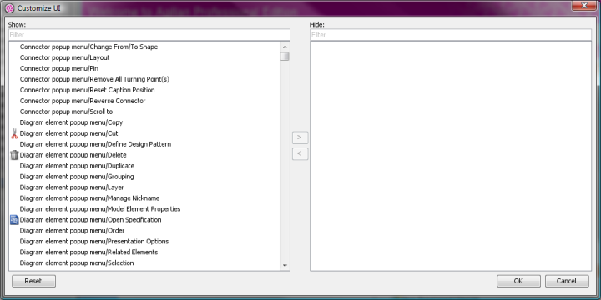
Task: Select Diagram element popup menu/Duplicate
Action: click(77, 166)
